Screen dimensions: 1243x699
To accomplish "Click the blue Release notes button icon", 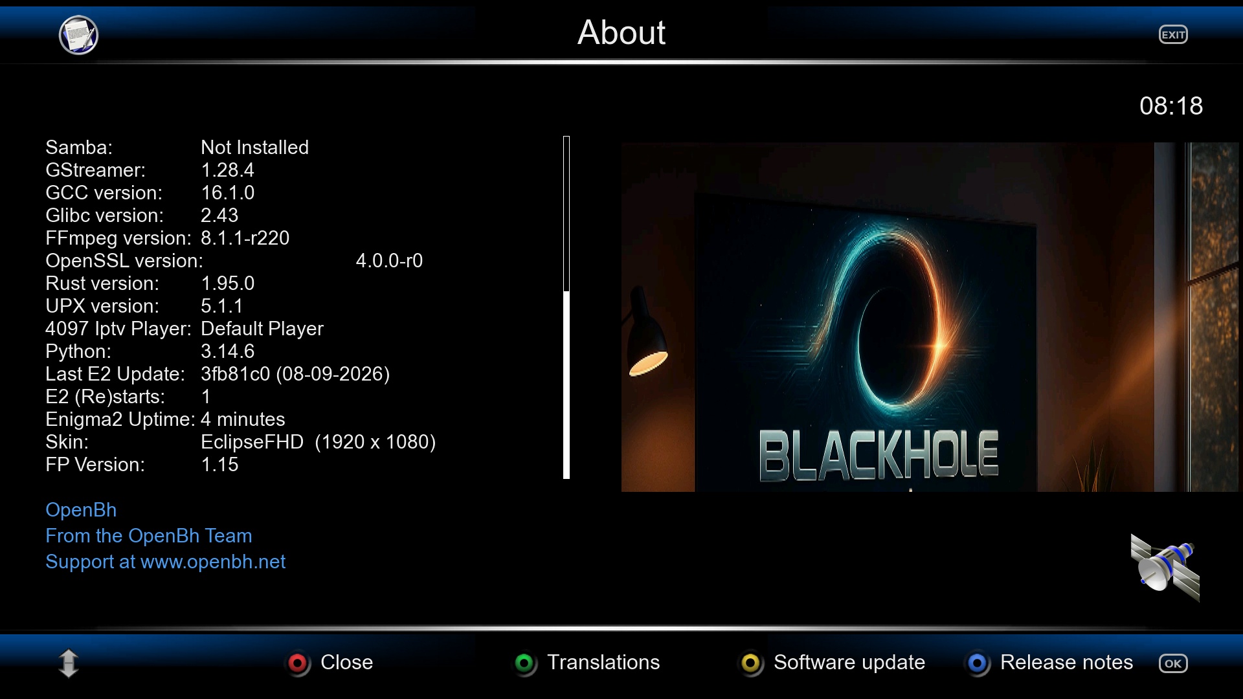I will (978, 663).
